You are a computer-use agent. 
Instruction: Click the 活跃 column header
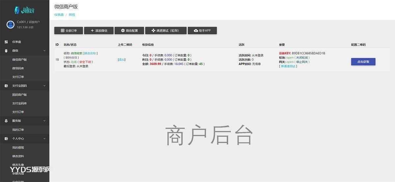[x=242, y=45]
